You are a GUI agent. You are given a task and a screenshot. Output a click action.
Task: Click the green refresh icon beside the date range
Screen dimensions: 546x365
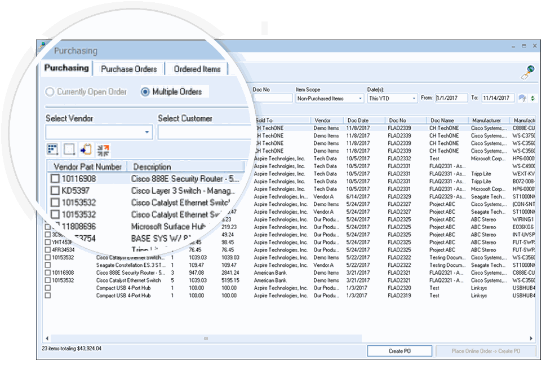[x=532, y=98]
